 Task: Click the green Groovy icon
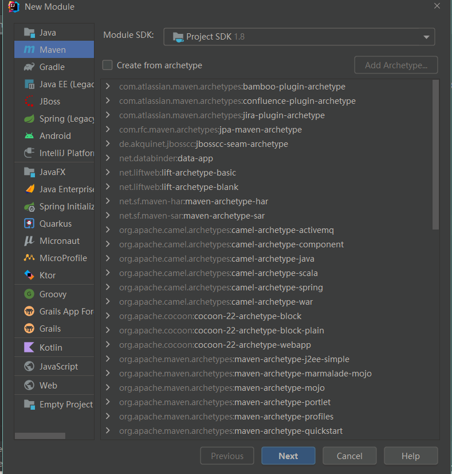pos(29,294)
